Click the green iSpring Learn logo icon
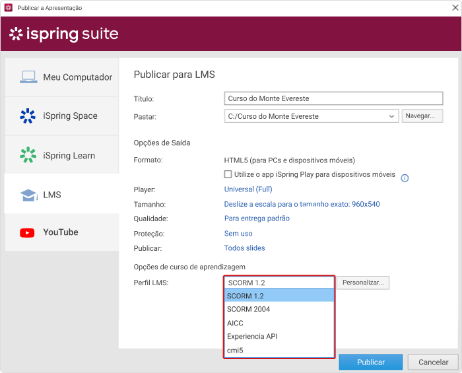 click(x=28, y=155)
